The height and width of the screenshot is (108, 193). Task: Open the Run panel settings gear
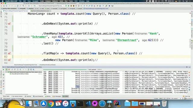tap(187, 67)
